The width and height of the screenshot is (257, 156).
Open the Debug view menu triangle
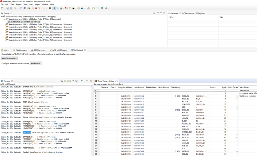click(158, 13)
